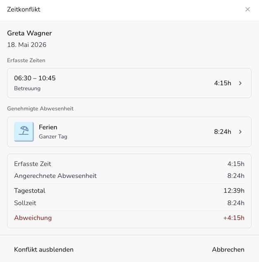Click the 4:15h duration in the Betreuung card
Screen dimensions: 259x262
tap(223, 83)
